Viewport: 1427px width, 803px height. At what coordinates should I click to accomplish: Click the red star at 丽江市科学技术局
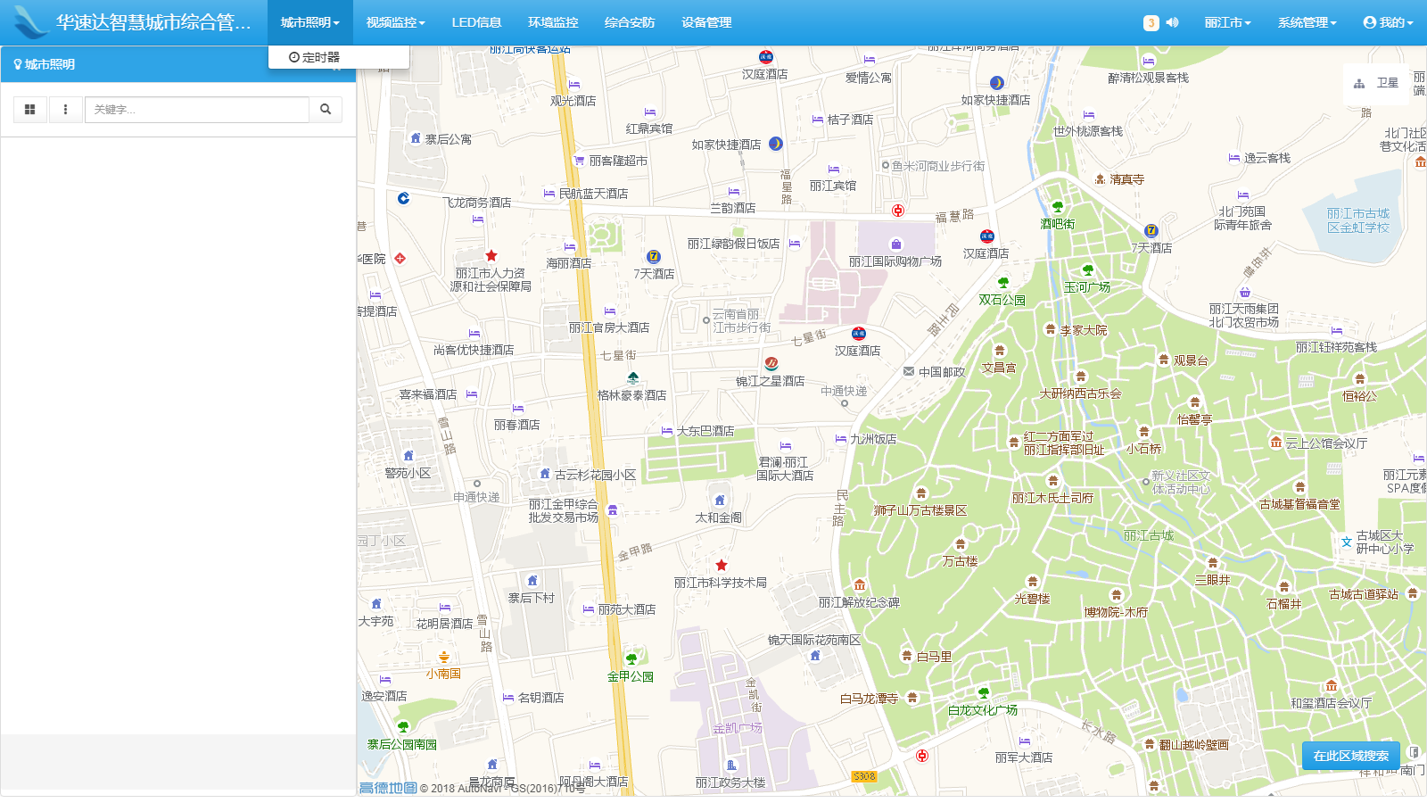click(x=722, y=565)
